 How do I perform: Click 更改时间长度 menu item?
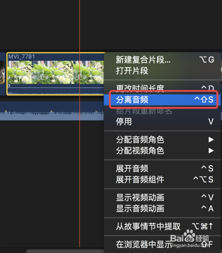tap(162, 89)
